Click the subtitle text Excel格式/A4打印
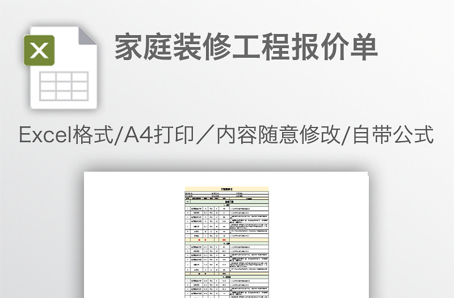This screenshot has height=298, width=454. pos(106,134)
